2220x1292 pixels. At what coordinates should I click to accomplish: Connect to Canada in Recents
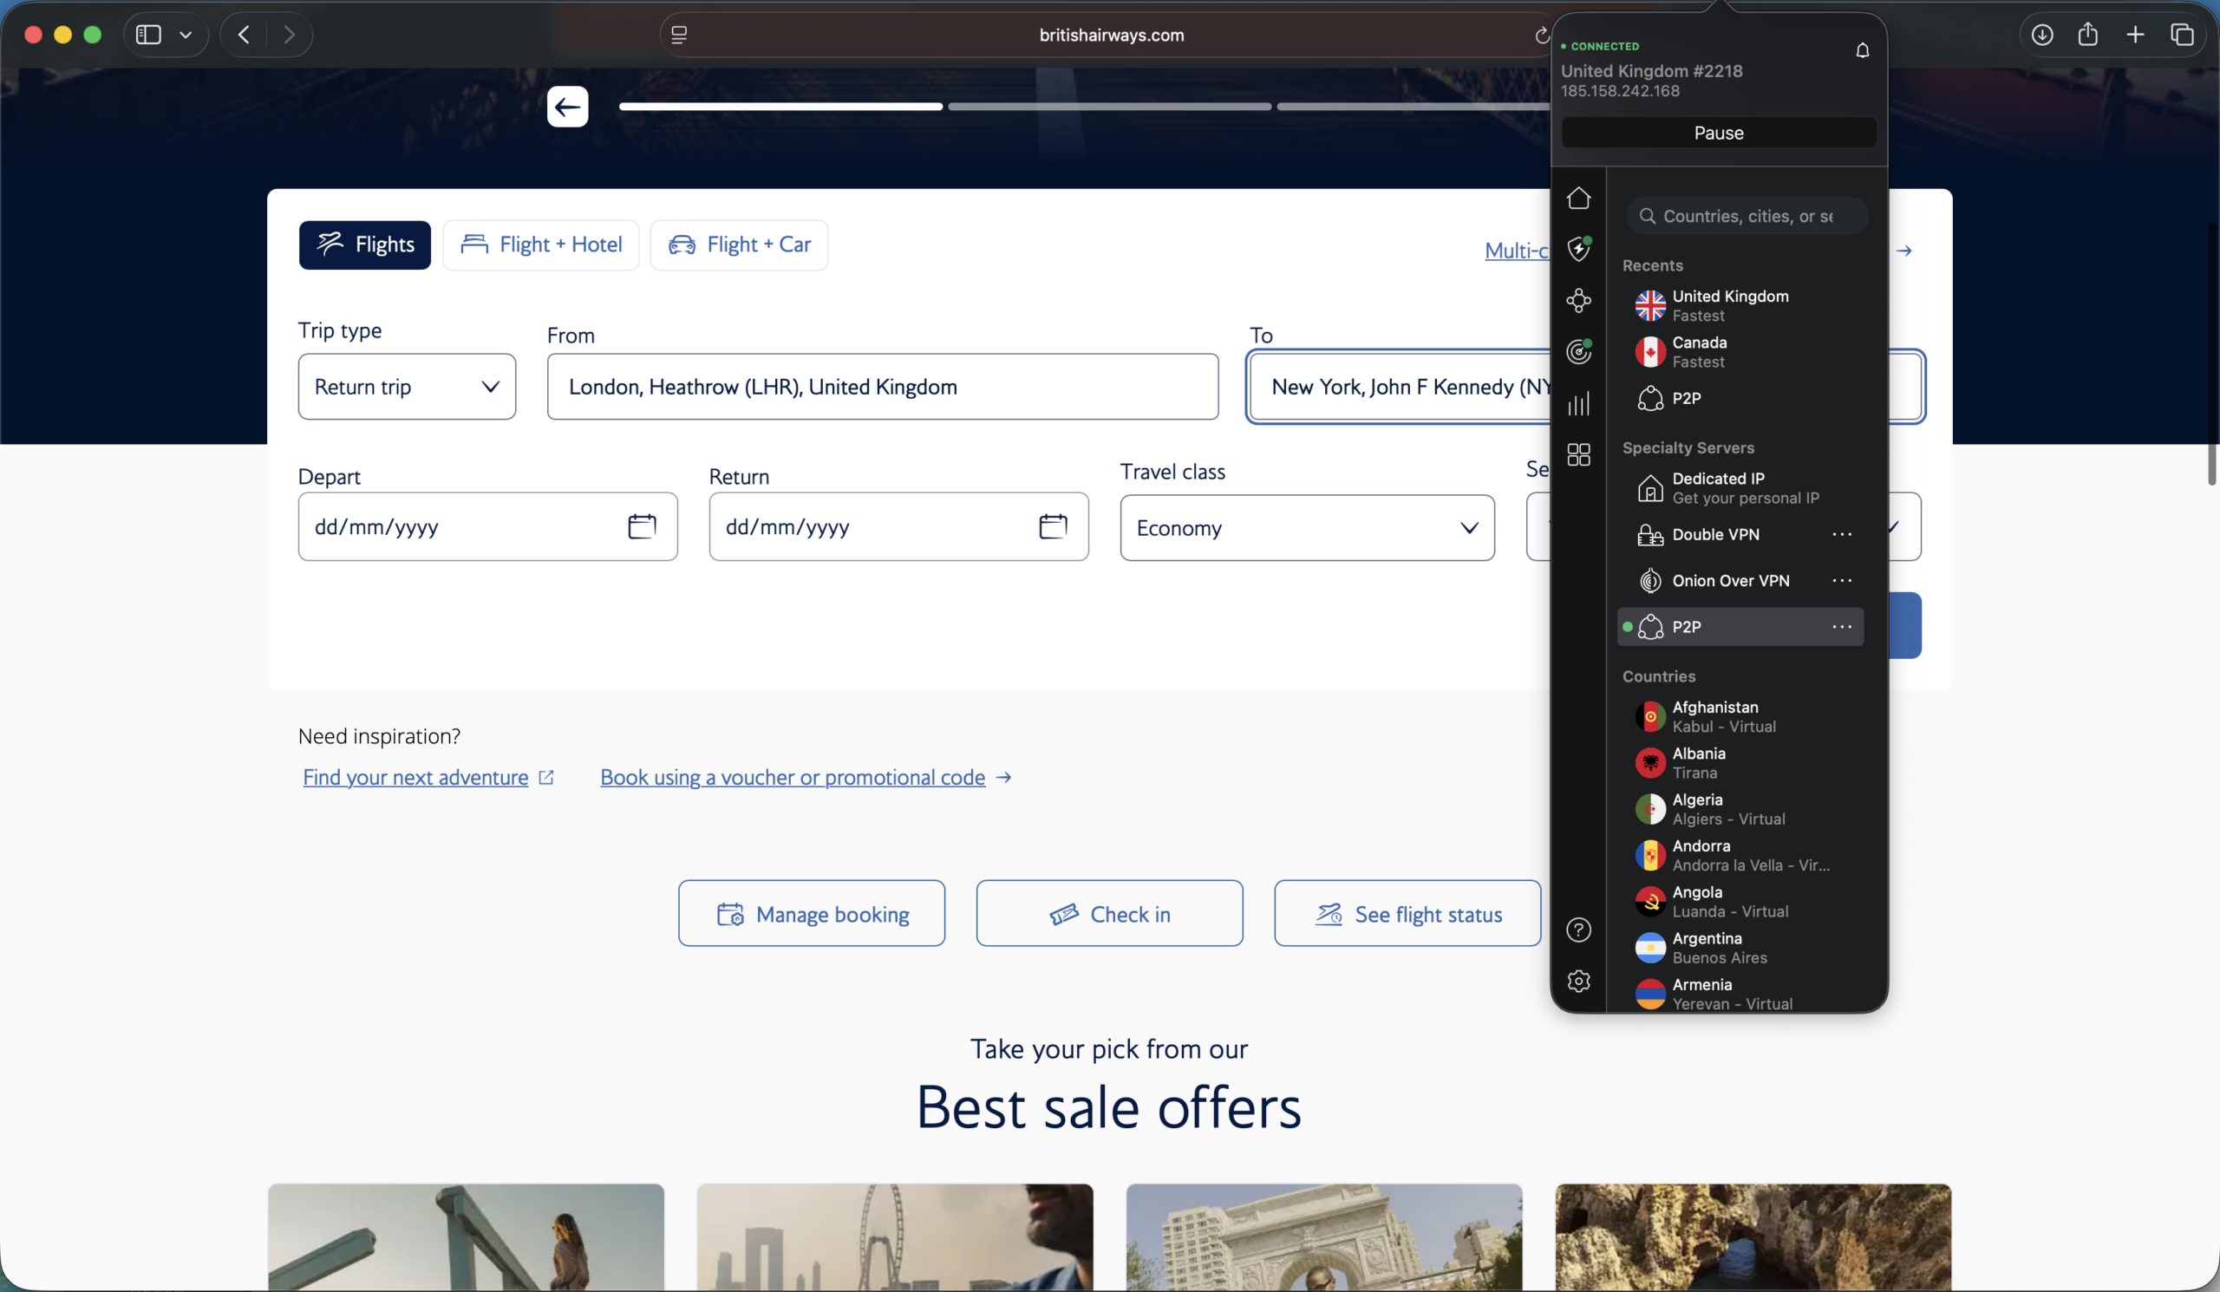click(1740, 352)
